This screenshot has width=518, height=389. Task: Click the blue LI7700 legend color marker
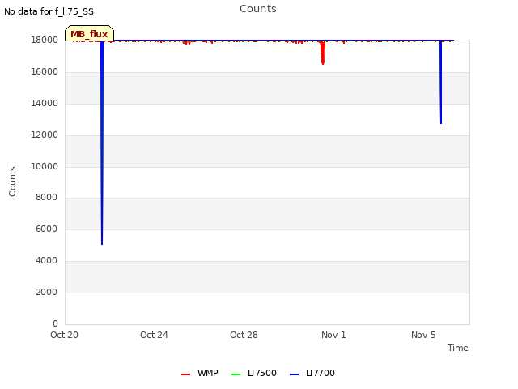(x=294, y=374)
